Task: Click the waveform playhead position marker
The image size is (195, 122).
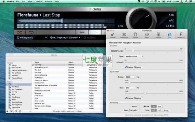Action: click(x=62, y=21)
